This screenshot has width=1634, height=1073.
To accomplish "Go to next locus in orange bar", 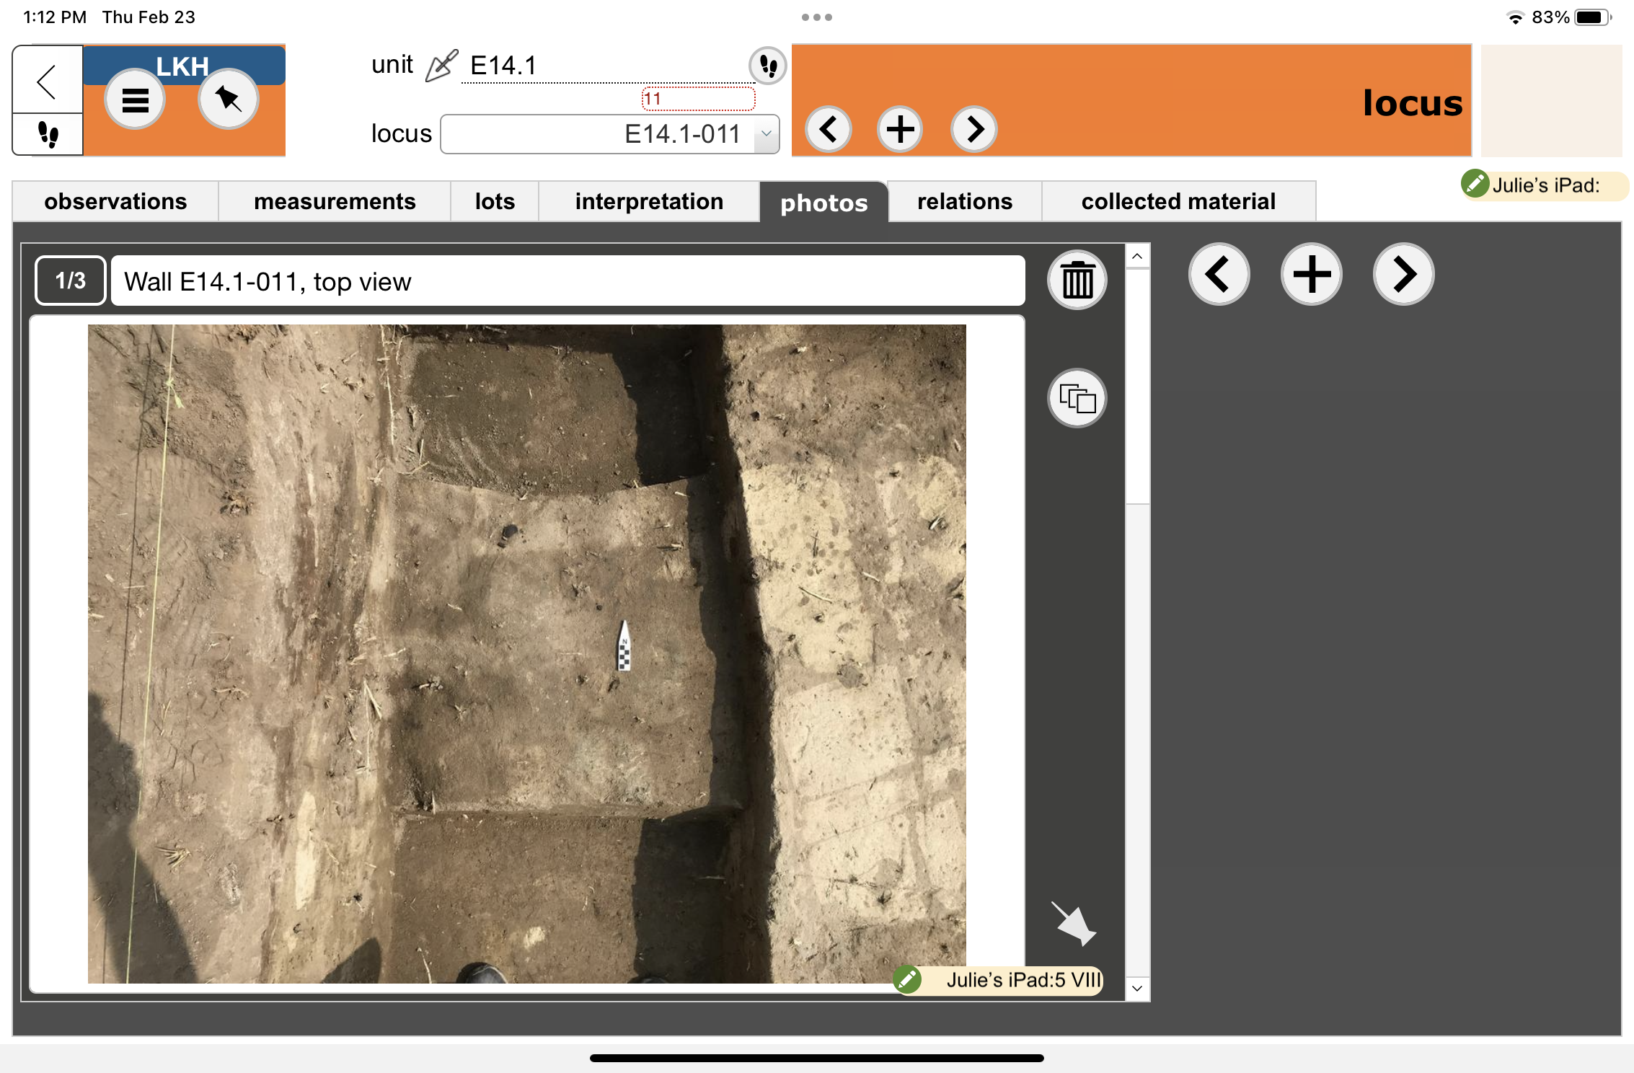I will tap(973, 130).
